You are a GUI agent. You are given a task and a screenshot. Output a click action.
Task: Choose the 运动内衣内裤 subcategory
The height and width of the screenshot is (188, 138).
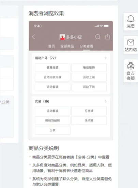click(x=52, y=77)
